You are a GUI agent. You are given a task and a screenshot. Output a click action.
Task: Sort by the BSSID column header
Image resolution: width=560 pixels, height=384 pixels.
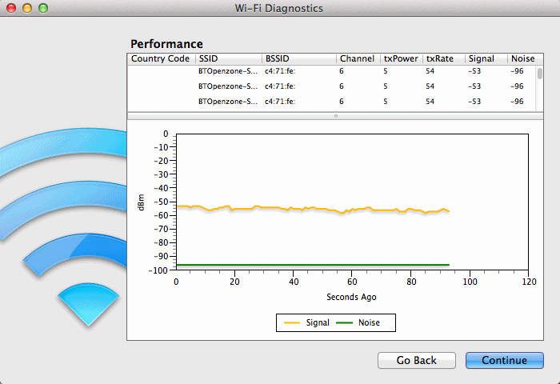tap(299, 58)
